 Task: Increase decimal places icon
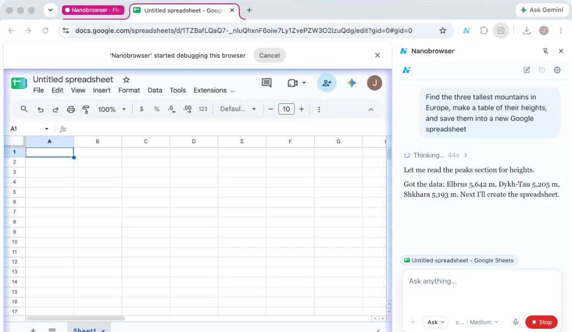point(187,109)
